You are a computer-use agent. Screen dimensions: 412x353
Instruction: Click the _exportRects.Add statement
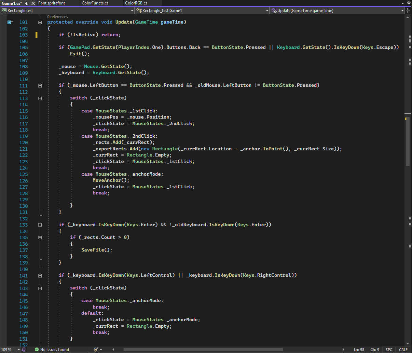coord(217,149)
